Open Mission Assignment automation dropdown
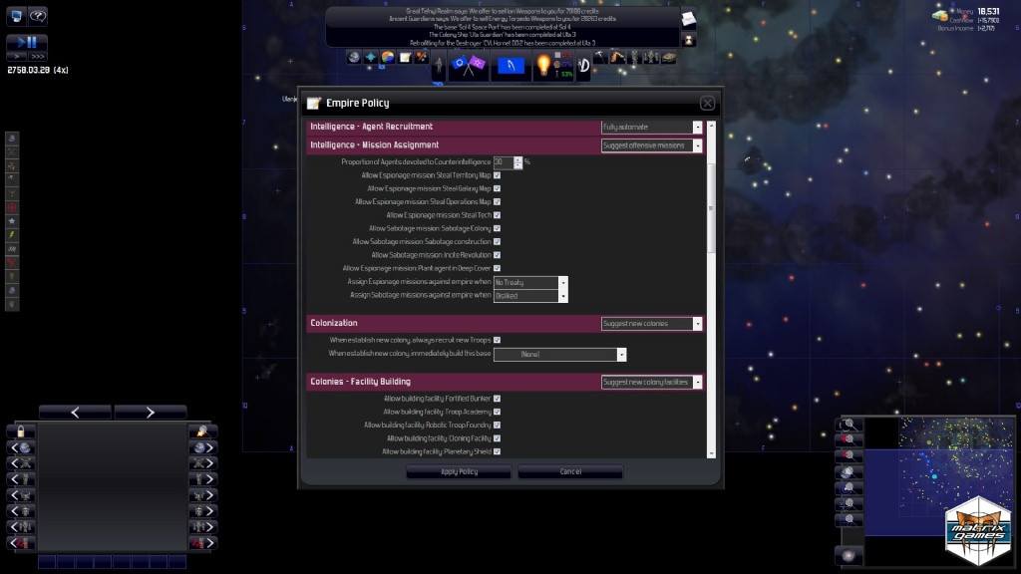 [x=651, y=145]
